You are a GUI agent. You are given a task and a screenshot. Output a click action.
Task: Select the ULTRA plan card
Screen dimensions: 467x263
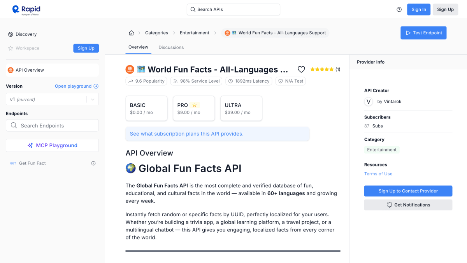[x=241, y=108]
